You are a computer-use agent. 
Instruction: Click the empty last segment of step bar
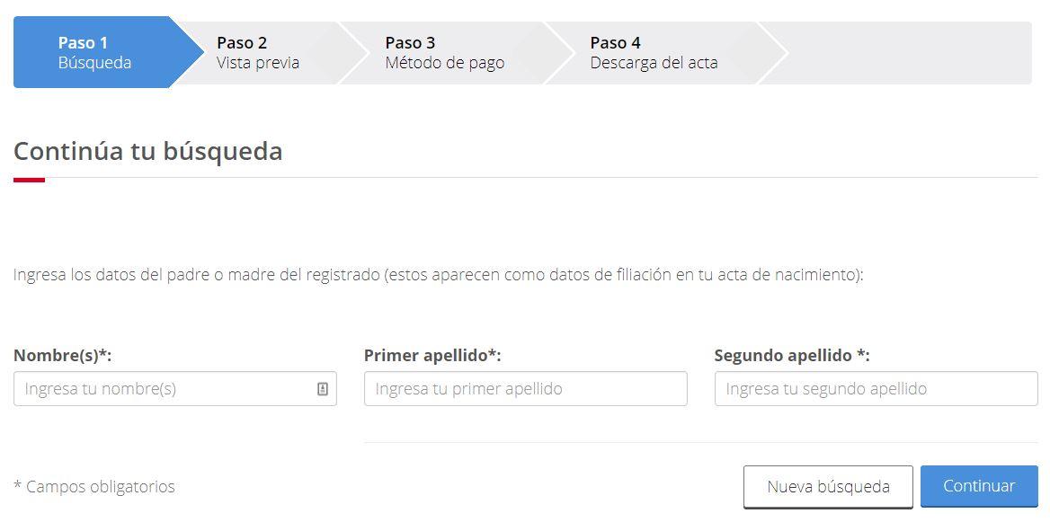coord(904,52)
